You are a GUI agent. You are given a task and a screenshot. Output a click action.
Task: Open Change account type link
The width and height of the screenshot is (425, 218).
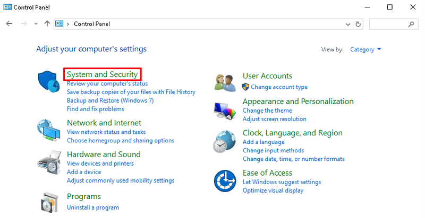pos(279,87)
